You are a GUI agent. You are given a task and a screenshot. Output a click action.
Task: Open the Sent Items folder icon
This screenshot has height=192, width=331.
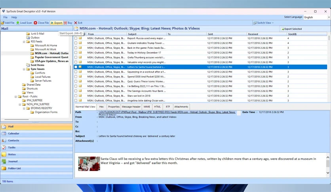[x=28, y=65]
